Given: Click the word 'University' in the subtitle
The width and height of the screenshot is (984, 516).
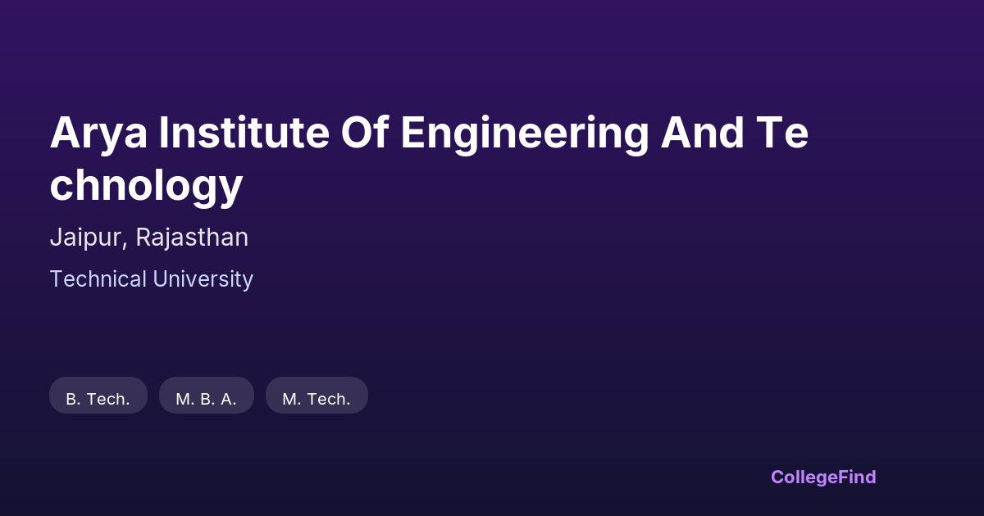Looking at the screenshot, I should 203,279.
